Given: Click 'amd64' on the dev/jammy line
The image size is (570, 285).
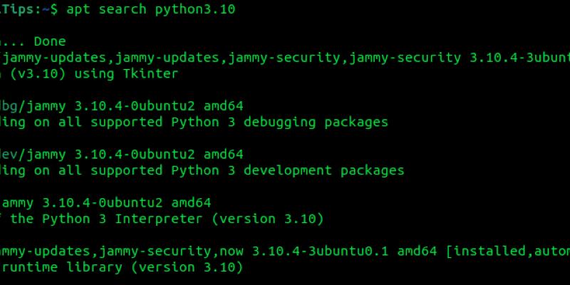Looking at the screenshot, I should pyautogui.click(x=224, y=153).
